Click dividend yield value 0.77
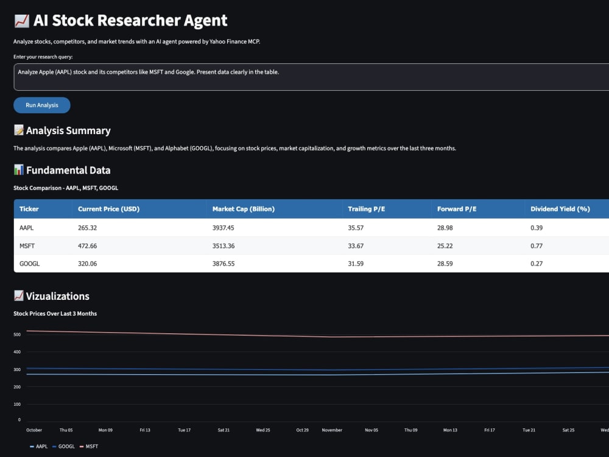The image size is (609, 457). pos(537,246)
